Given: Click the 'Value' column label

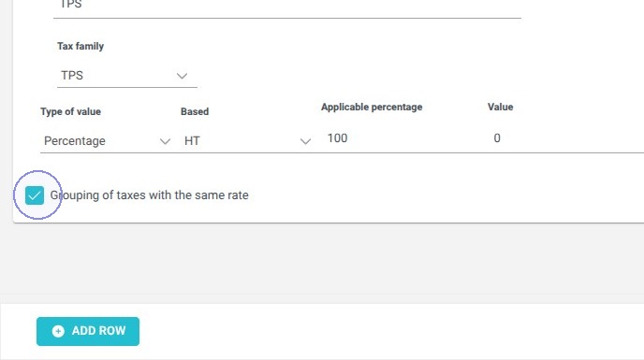Looking at the screenshot, I should coord(500,108).
